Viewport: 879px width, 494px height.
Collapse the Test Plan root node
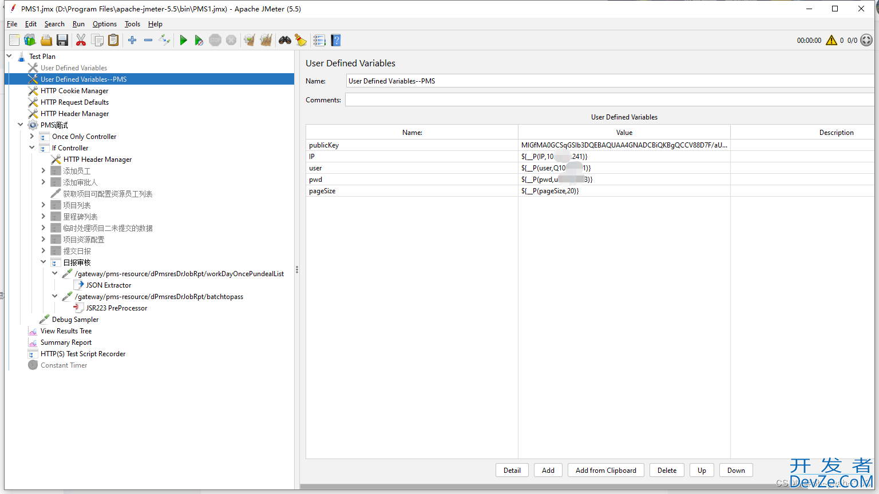click(9, 56)
